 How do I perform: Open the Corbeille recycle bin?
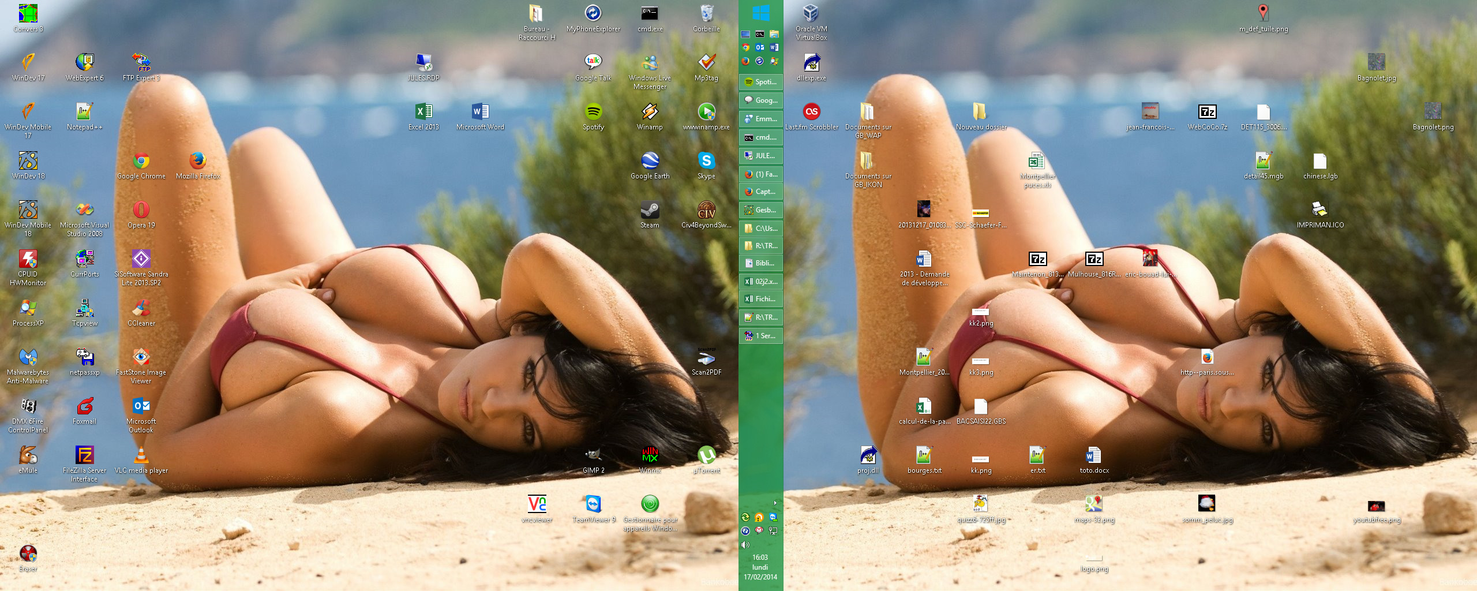(706, 14)
